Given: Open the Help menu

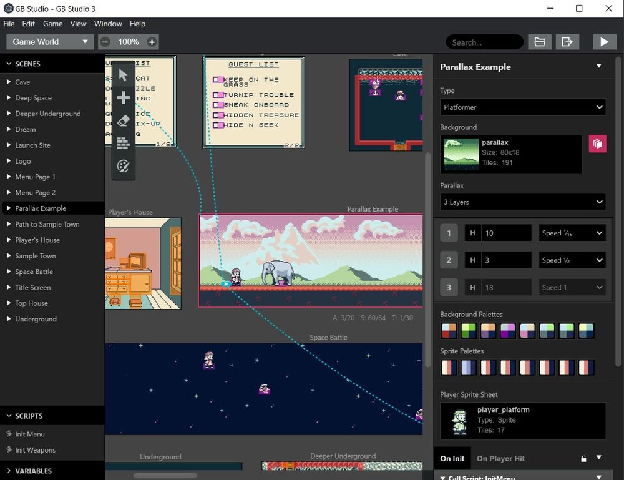Looking at the screenshot, I should (137, 24).
